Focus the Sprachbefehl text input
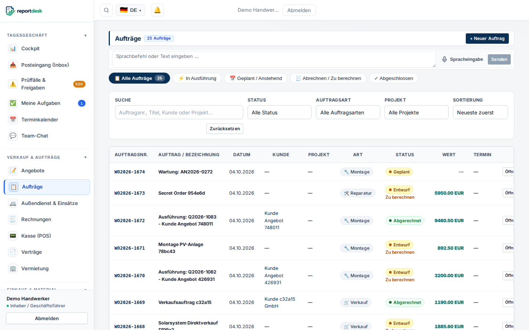 [274, 59]
